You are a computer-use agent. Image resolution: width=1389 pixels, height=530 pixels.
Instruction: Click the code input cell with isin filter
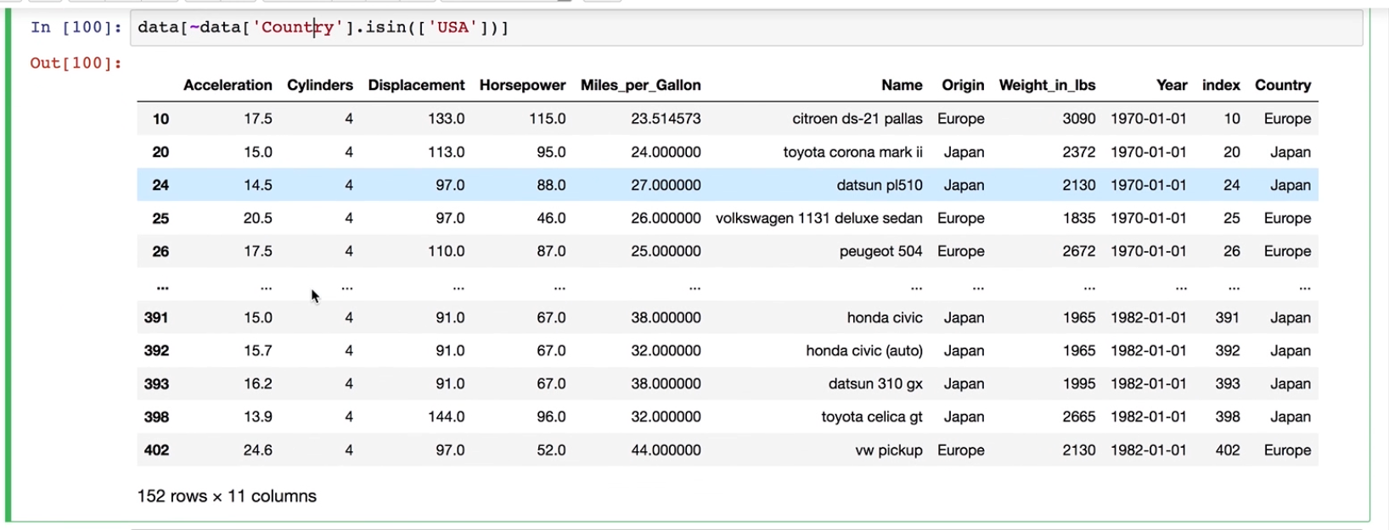coord(746,28)
